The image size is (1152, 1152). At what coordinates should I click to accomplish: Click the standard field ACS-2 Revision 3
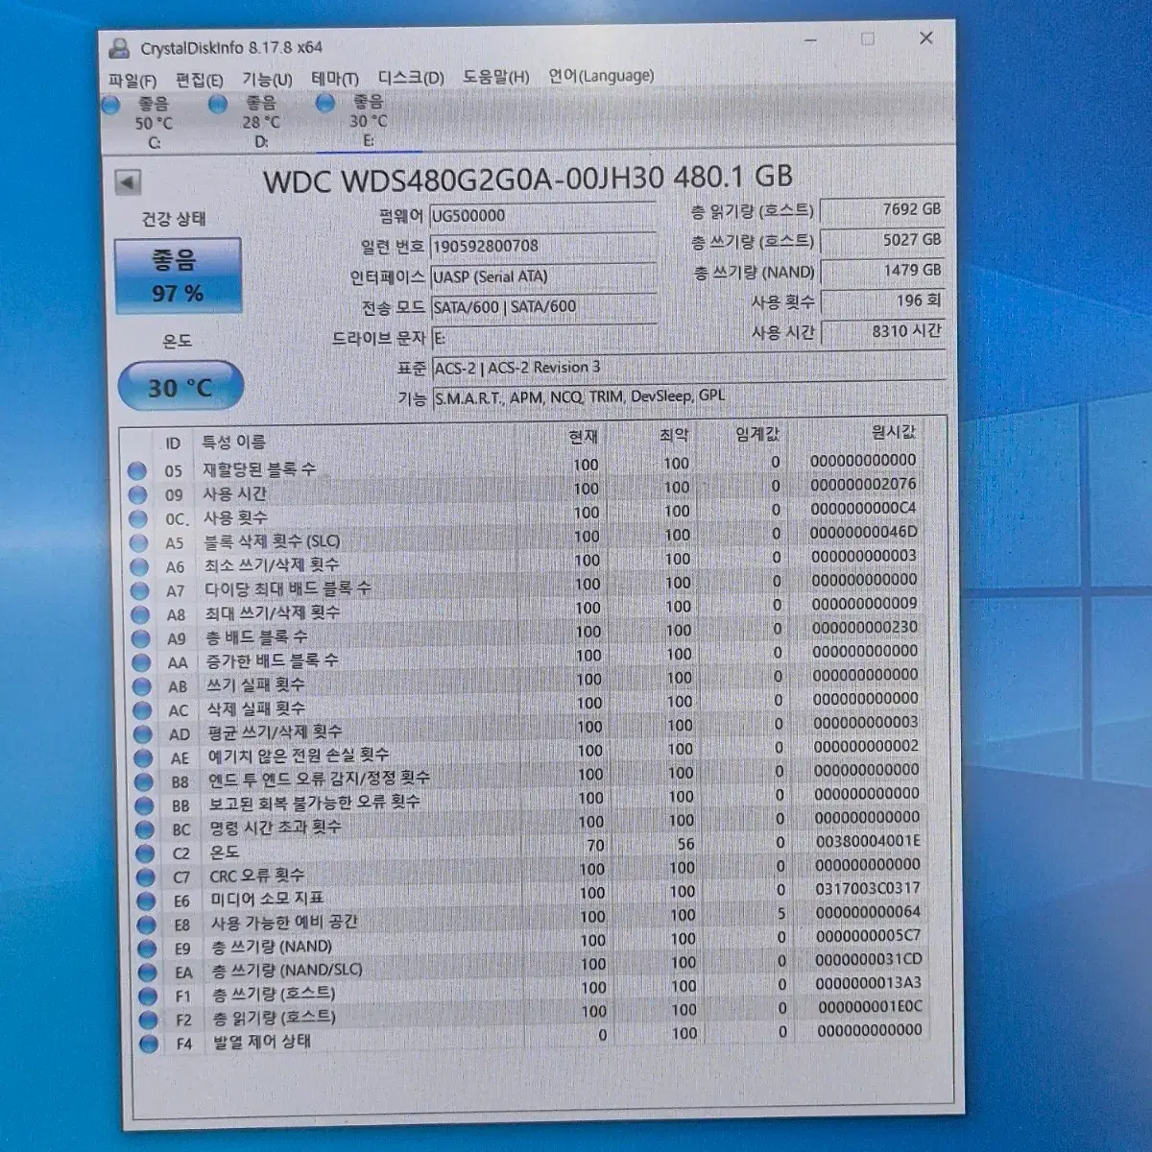tap(688, 367)
